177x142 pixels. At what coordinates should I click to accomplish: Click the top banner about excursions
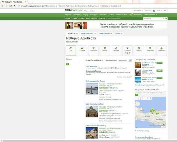pyautogui.click(x=116, y=25)
